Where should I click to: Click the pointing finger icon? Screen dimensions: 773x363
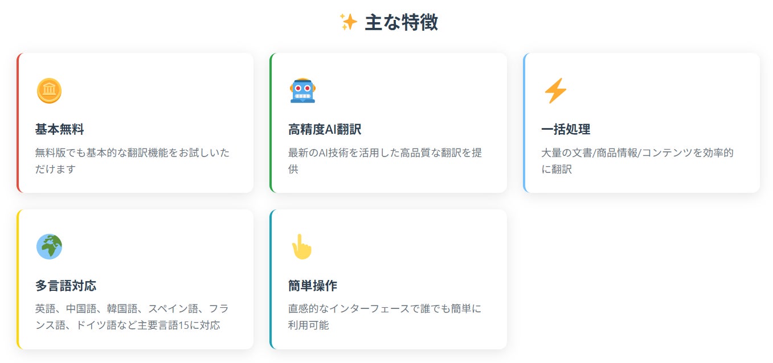click(302, 247)
